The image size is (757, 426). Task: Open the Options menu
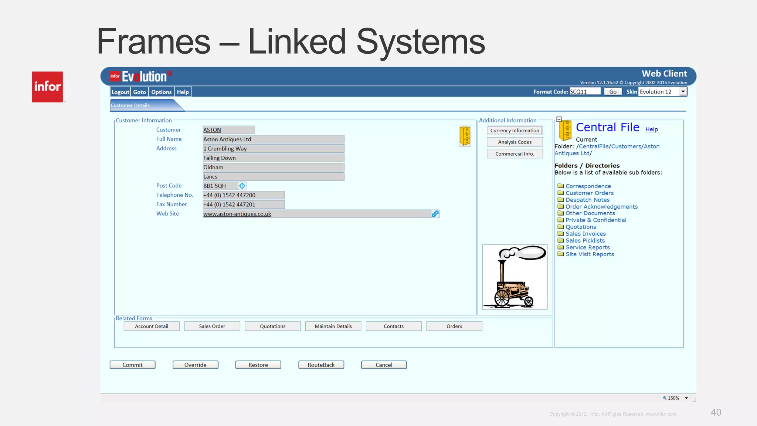161,92
